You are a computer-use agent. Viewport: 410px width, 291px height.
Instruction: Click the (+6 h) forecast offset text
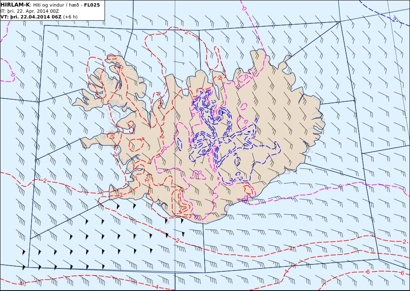71,17
